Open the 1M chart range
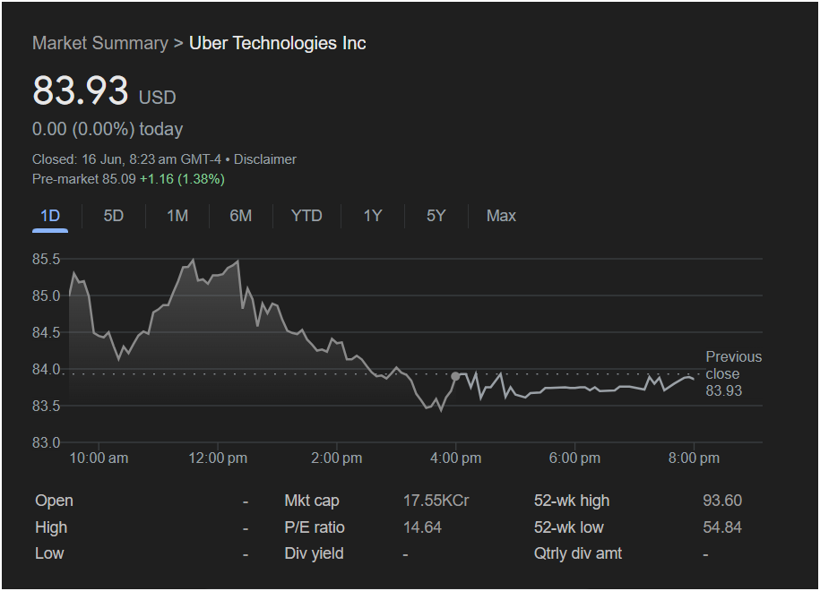The image size is (820, 591). pyautogui.click(x=177, y=216)
